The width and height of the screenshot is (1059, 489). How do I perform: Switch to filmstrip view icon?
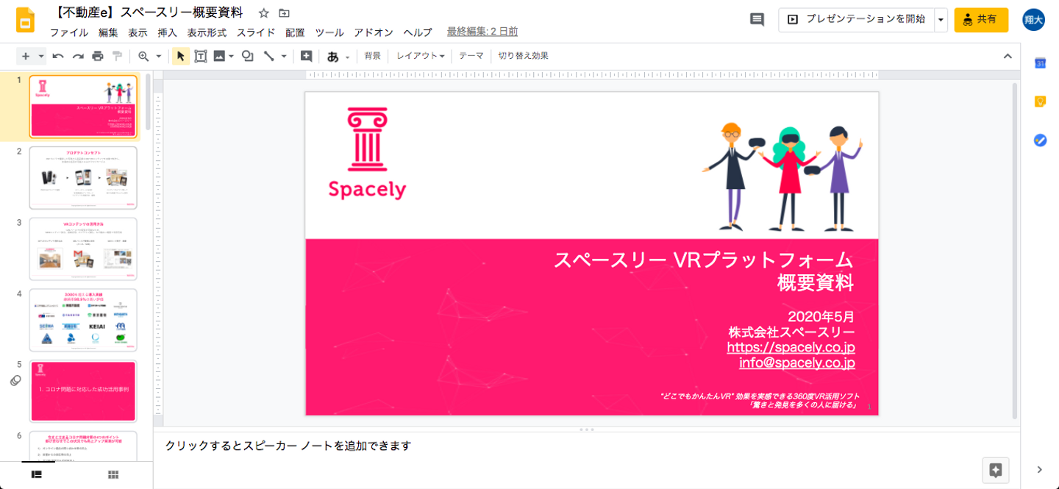click(x=36, y=474)
